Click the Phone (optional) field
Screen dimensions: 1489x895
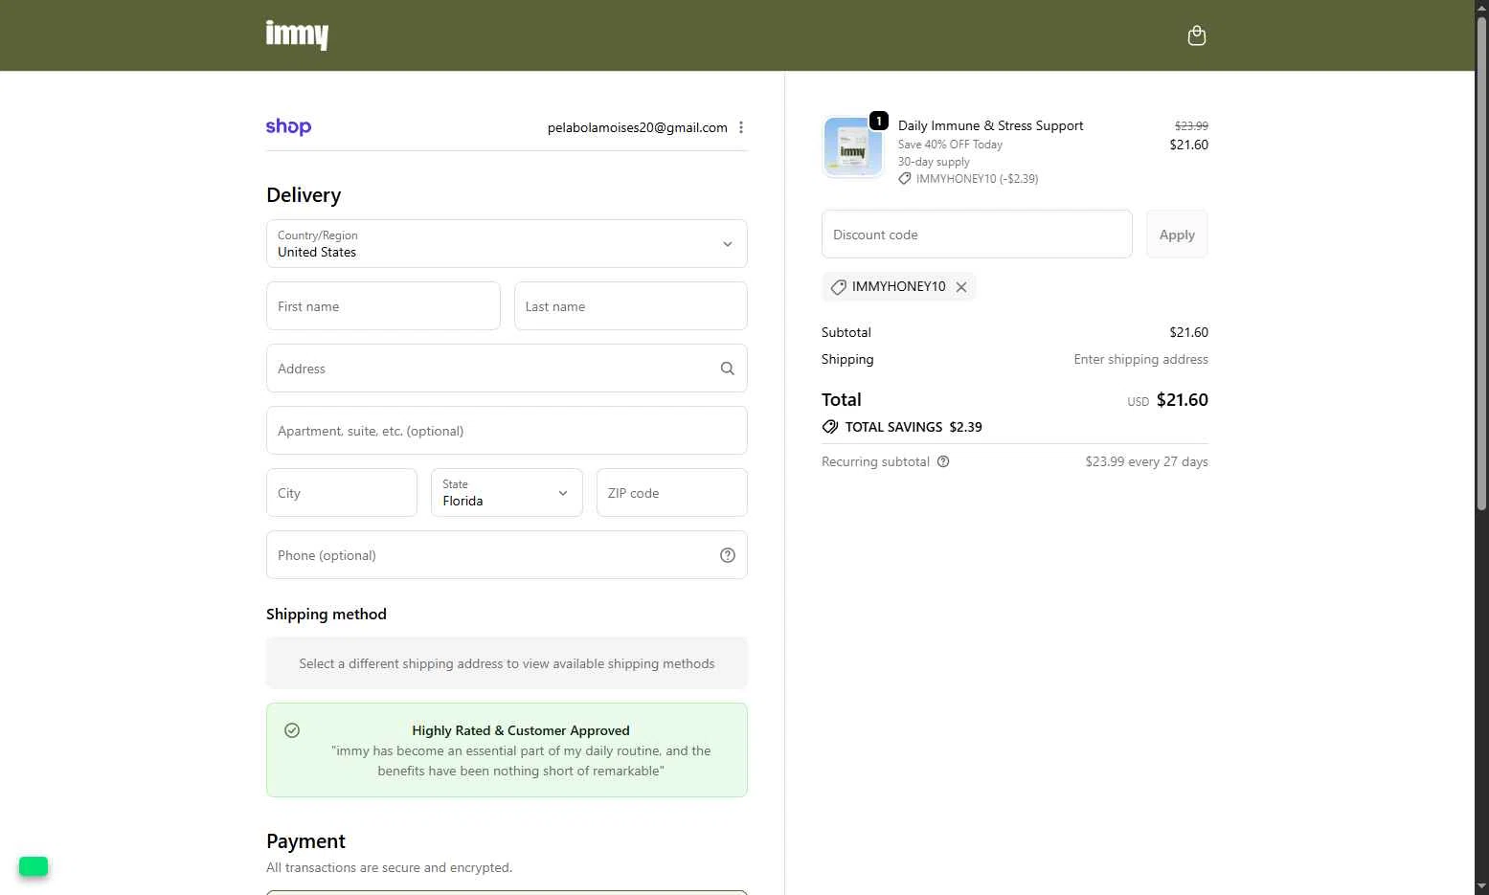pyautogui.click(x=507, y=555)
